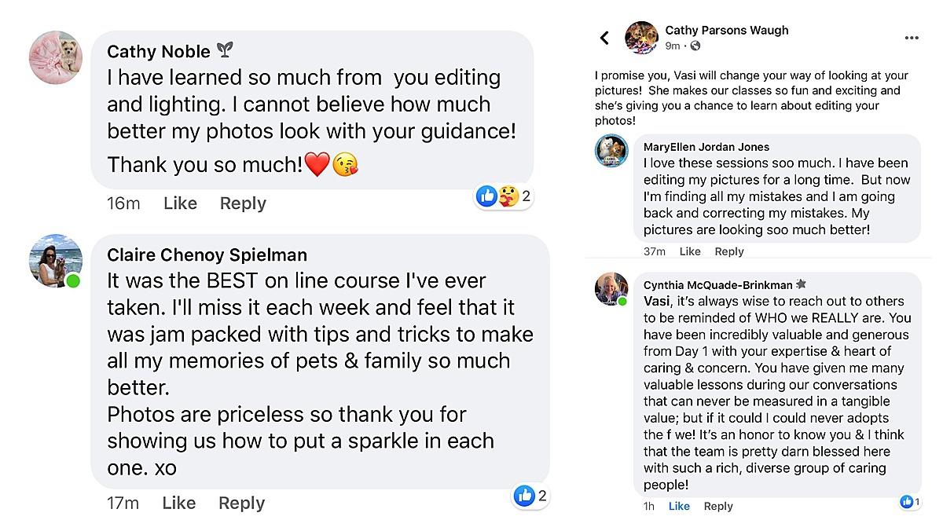Open the three-dot post options menu

(x=912, y=38)
